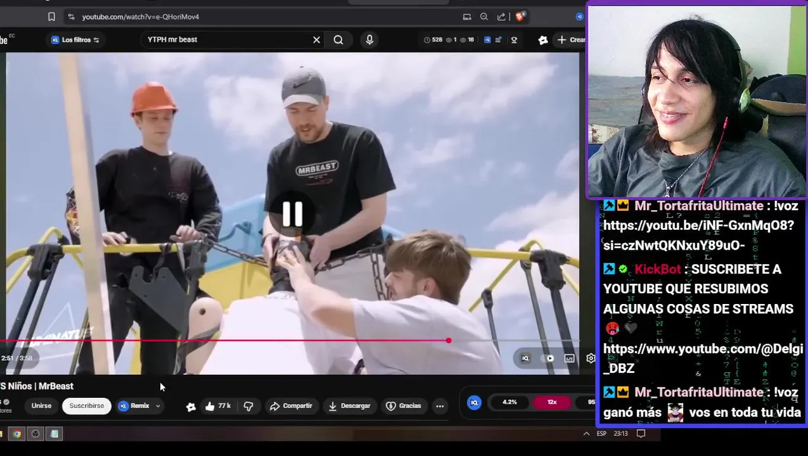The width and height of the screenshot is (808, 456).
Task: Start voice search with the microphone icon
Action: [x=369, y=40]
